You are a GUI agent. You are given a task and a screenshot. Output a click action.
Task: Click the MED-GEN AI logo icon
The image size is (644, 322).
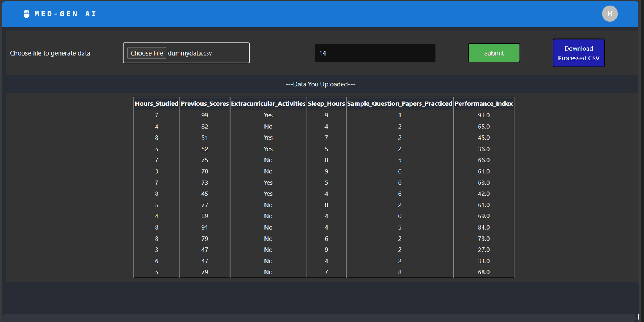click(26, 14)
